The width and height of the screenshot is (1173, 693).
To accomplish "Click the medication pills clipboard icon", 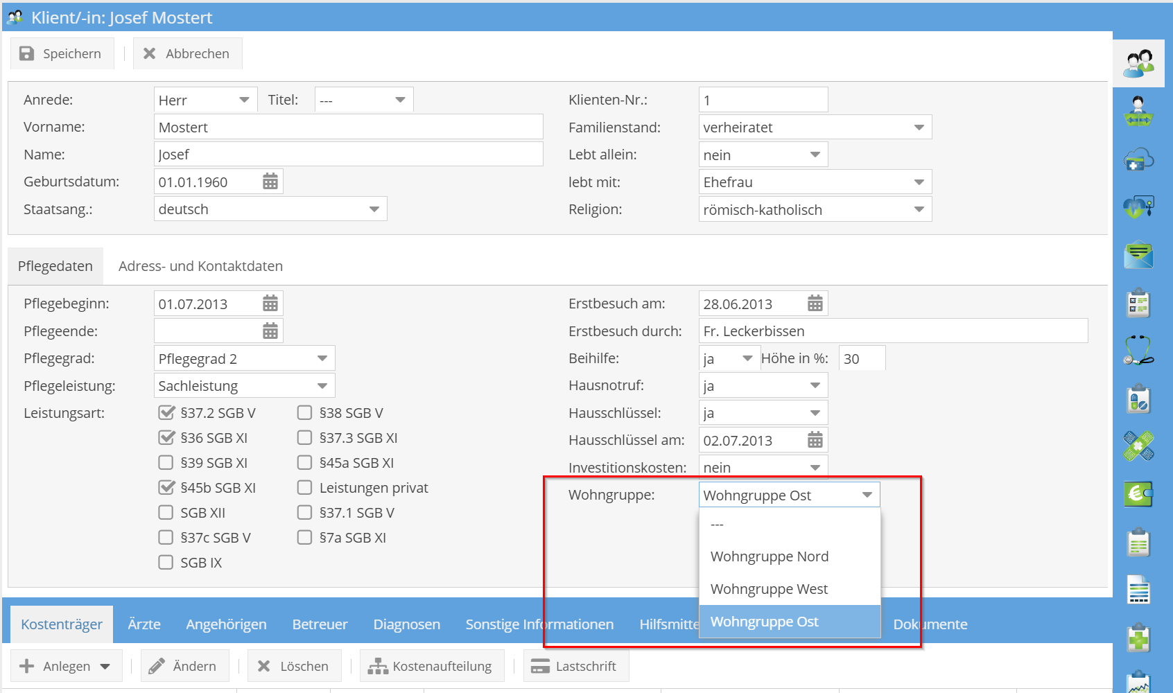I will click(1138, 400).
